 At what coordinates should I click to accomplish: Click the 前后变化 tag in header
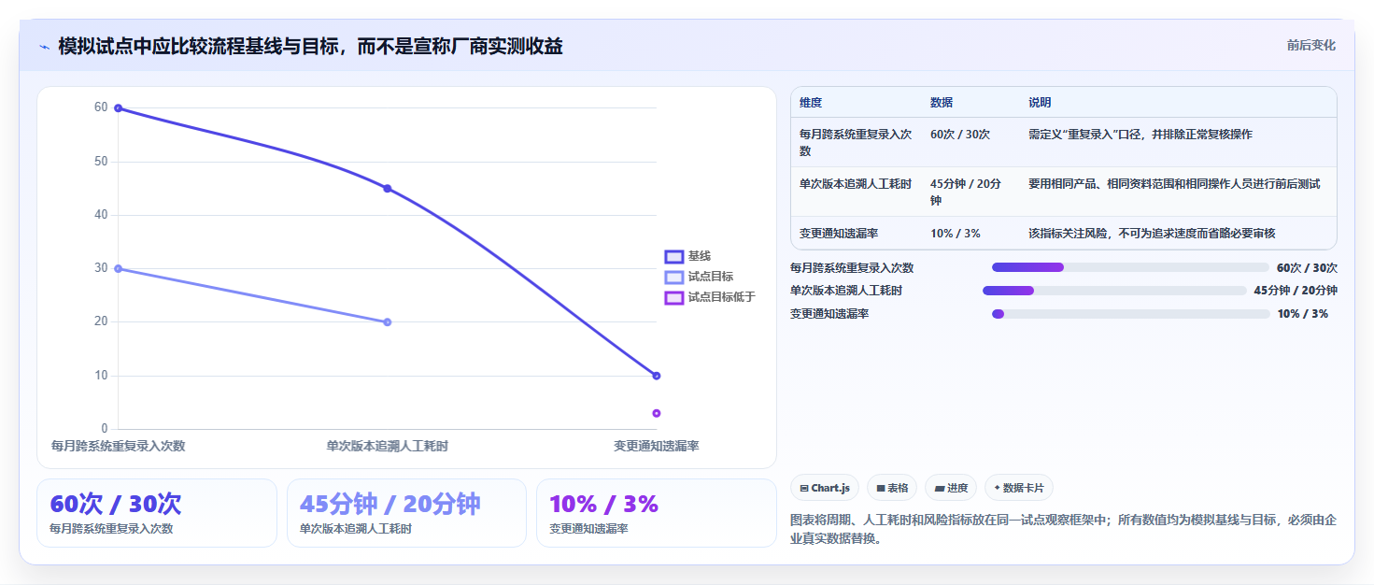click(x=1310, y=45)
